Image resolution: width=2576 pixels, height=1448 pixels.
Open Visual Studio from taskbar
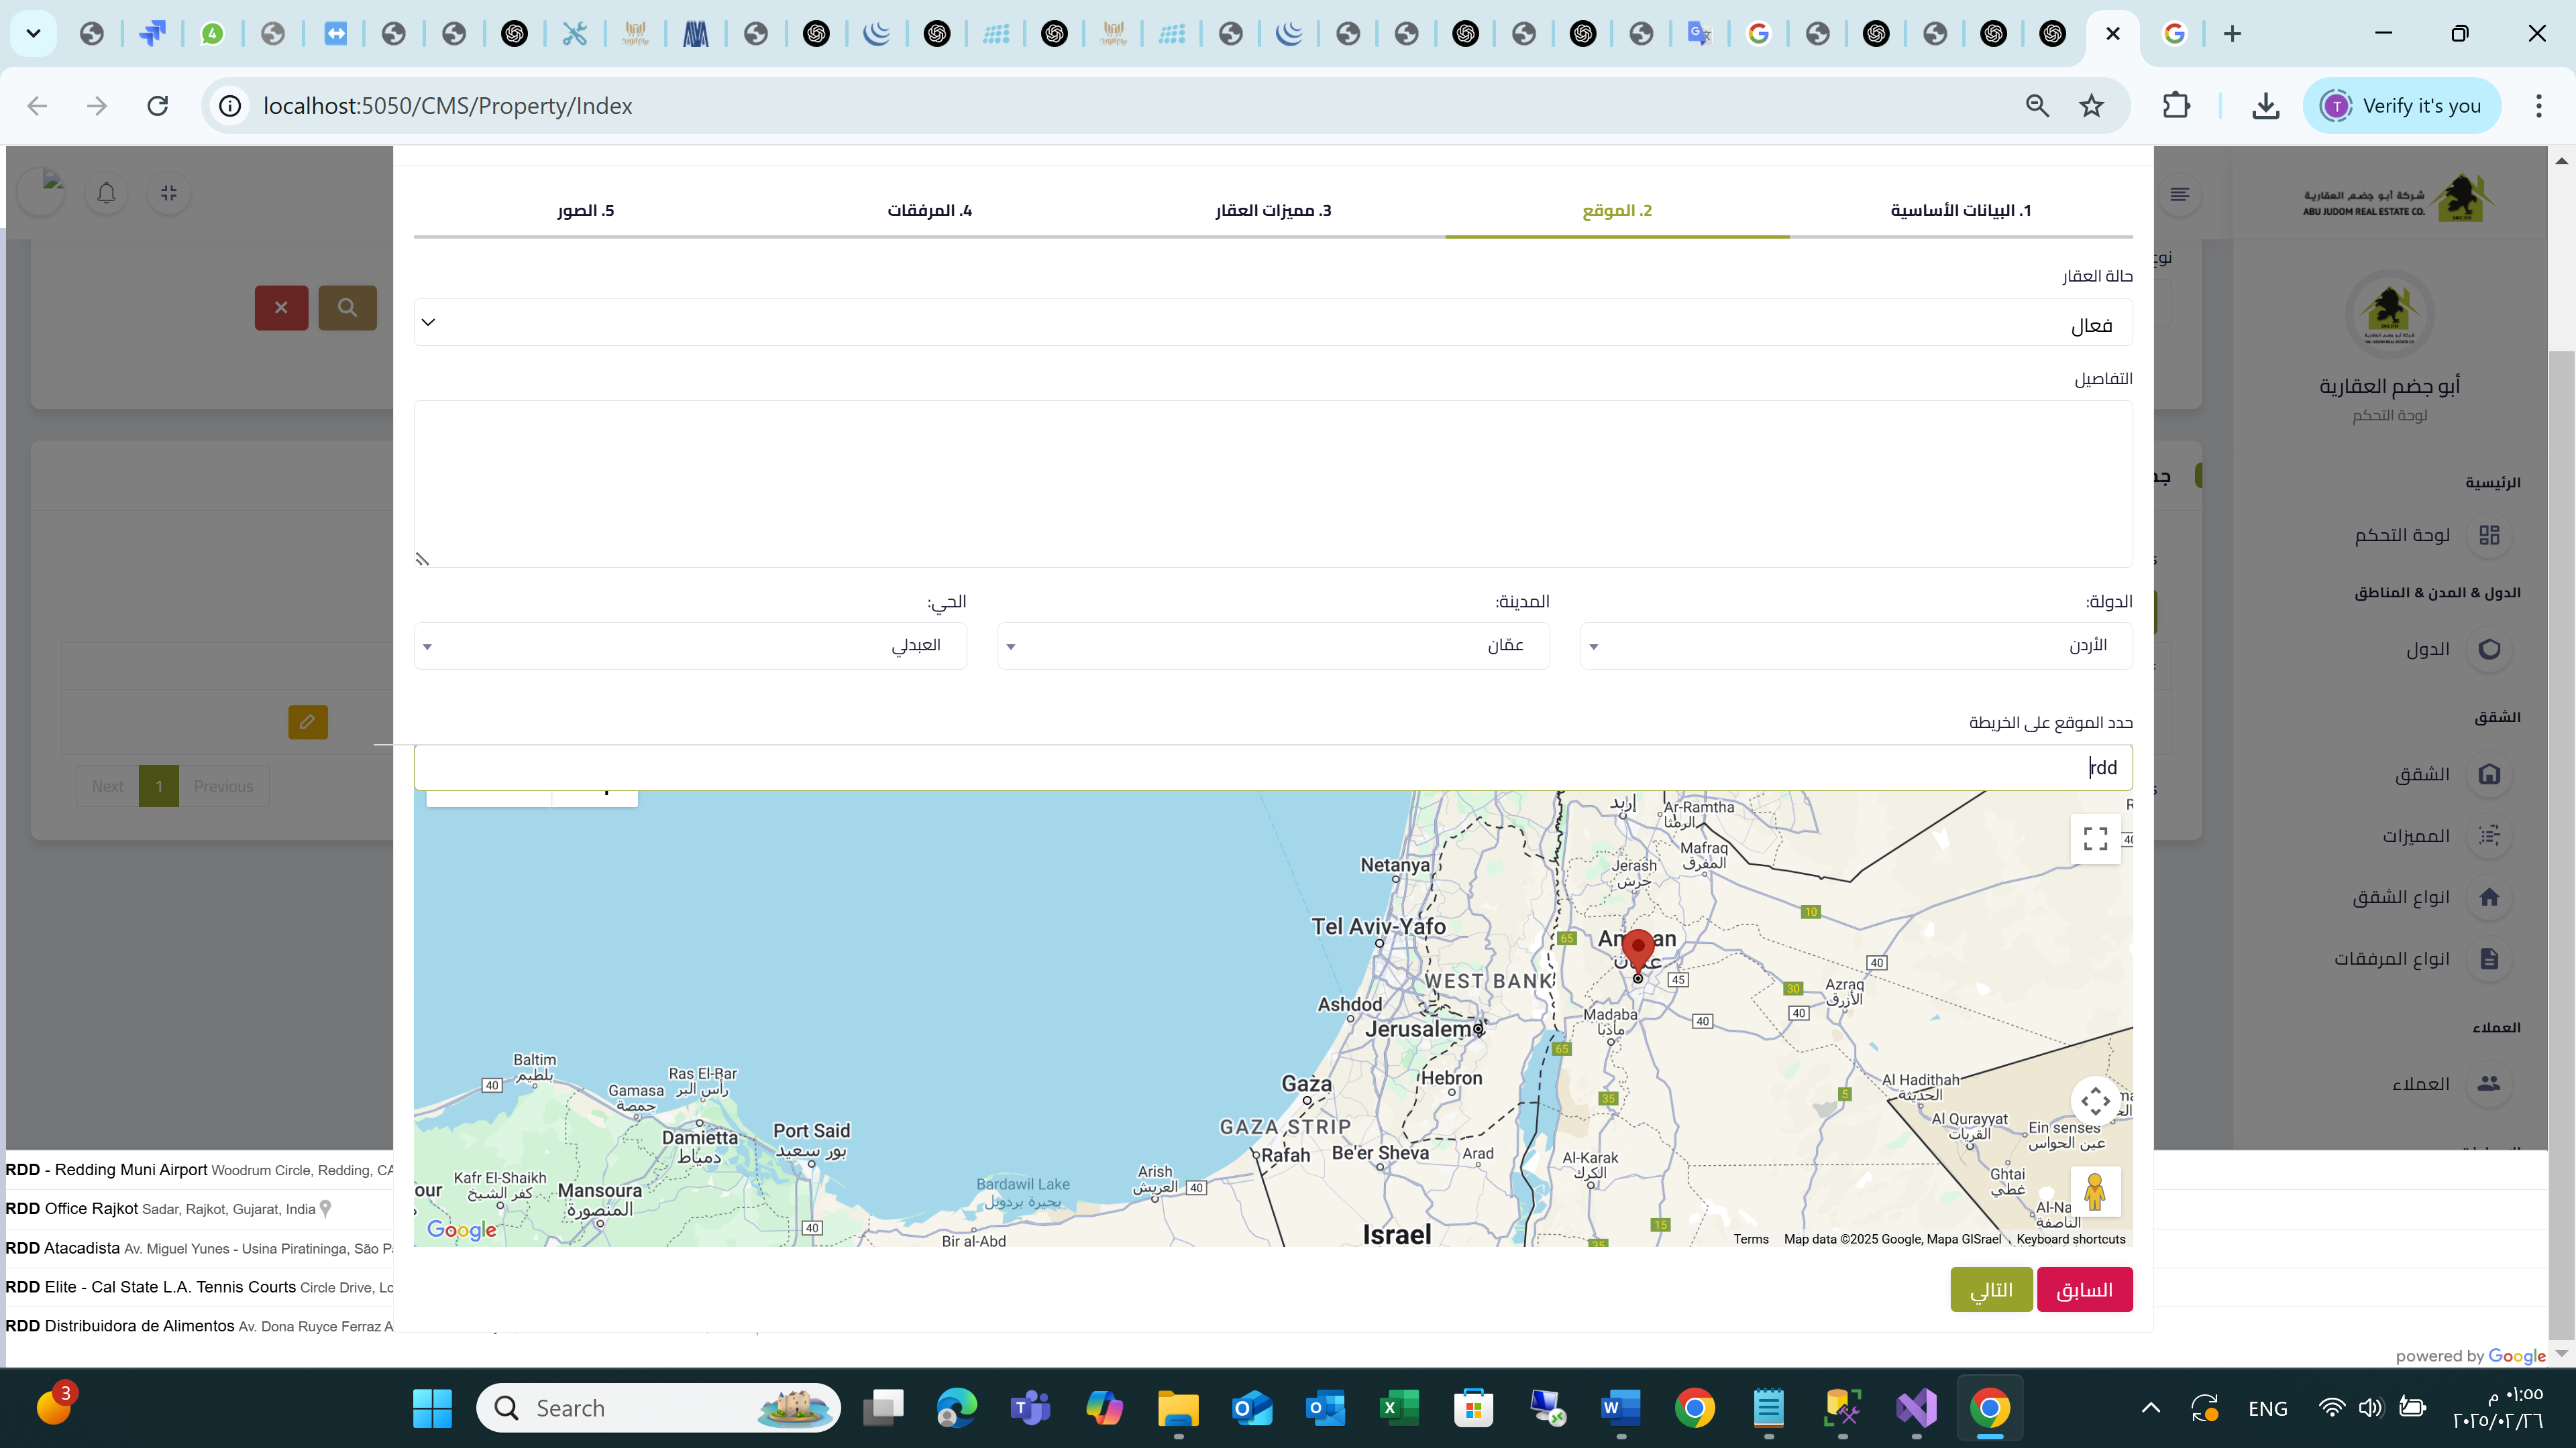pyautogui.click(x=1916, y=1408)
